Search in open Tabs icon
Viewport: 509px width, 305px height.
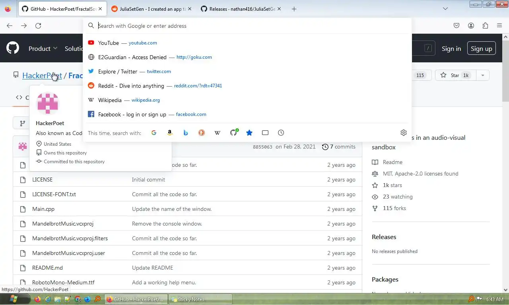pos(265,133)
